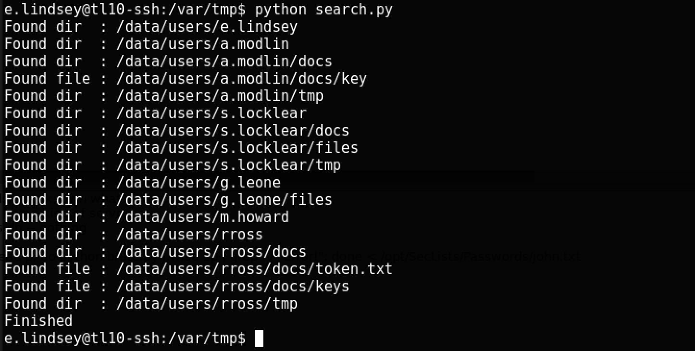The height and width of the screenshot is (351, 695).
Task: Click the /data/users/e.lindsey path
Action: 207,26
